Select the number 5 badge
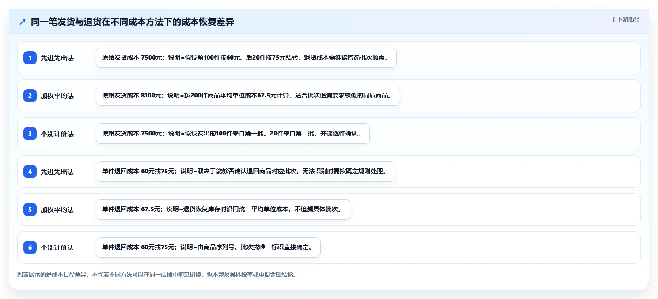Viewport: 658px width, 299px height. [30, 209]
